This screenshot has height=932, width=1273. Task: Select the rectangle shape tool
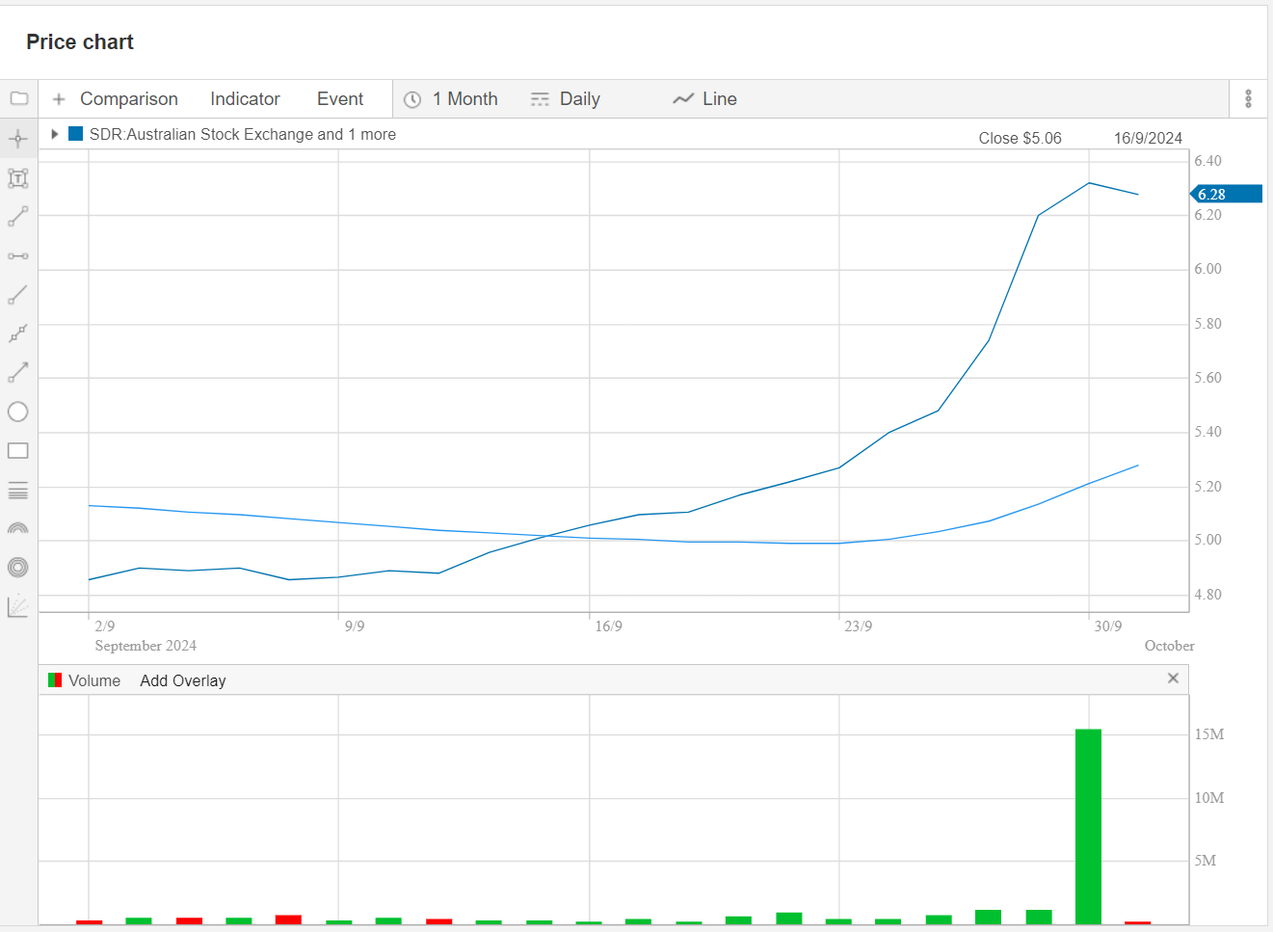click(x=18, y=451)
